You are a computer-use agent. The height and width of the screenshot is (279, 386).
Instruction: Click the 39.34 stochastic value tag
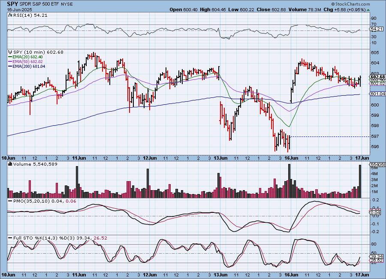coord(377,257)
